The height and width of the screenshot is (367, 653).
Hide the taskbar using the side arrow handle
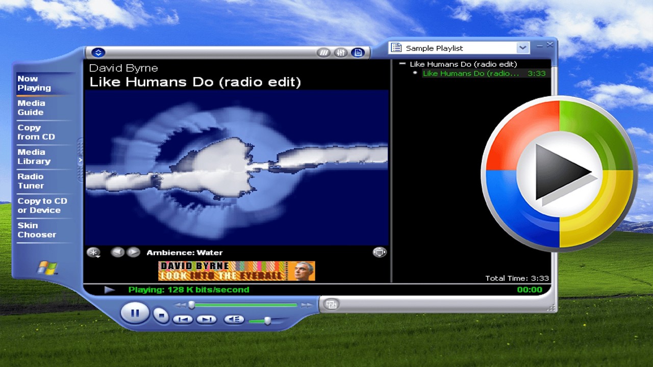coord(80,160)
